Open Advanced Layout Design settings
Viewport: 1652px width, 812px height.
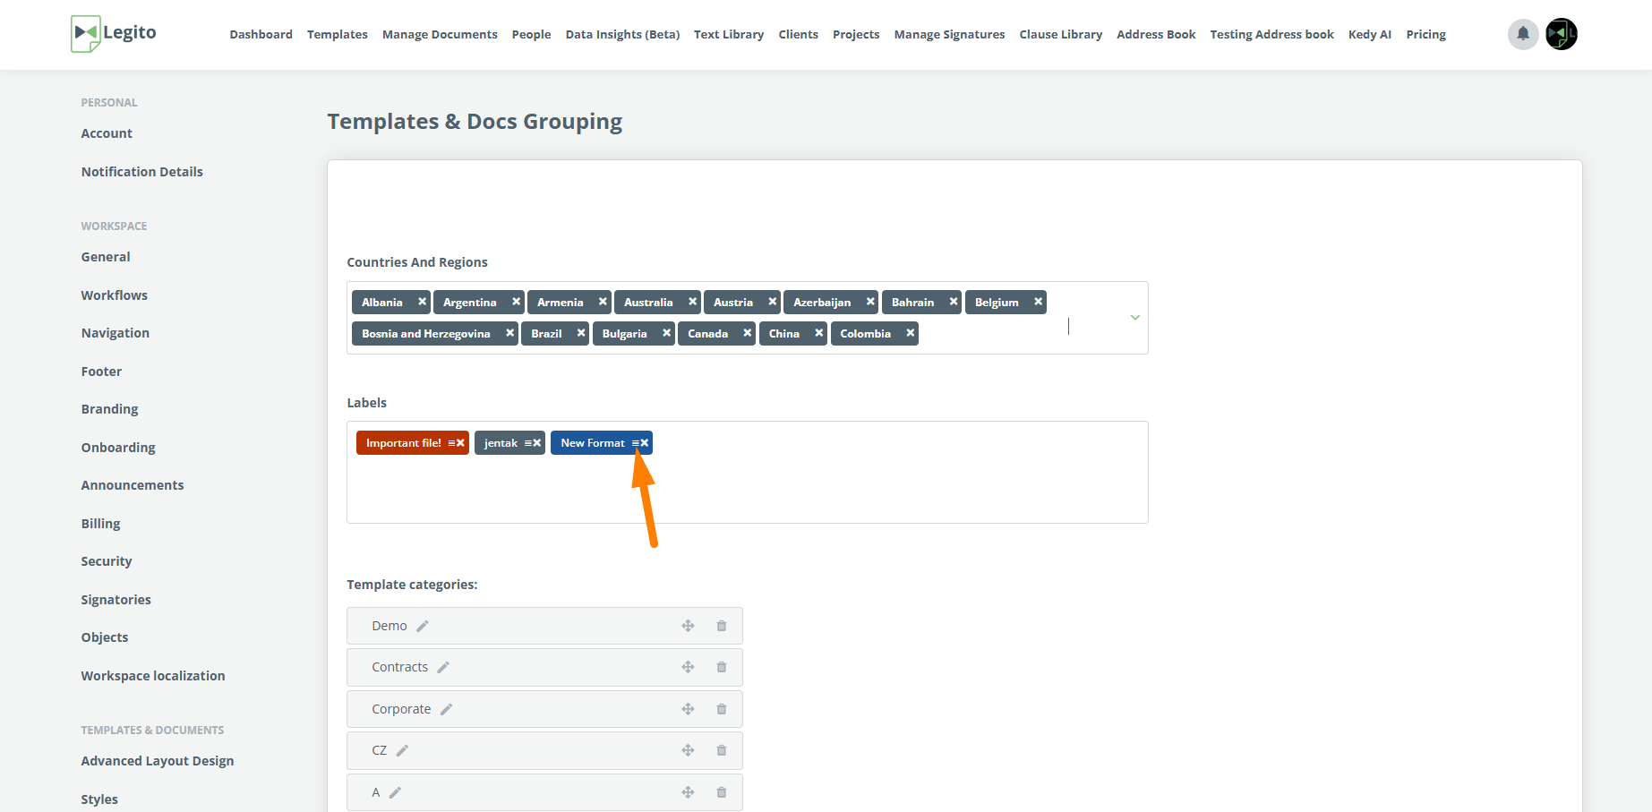click(x=157, y=761)
